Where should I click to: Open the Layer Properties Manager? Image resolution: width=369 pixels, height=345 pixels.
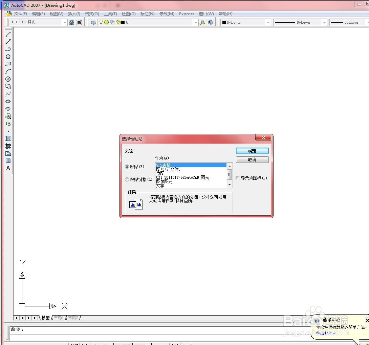tap(93, 22)
